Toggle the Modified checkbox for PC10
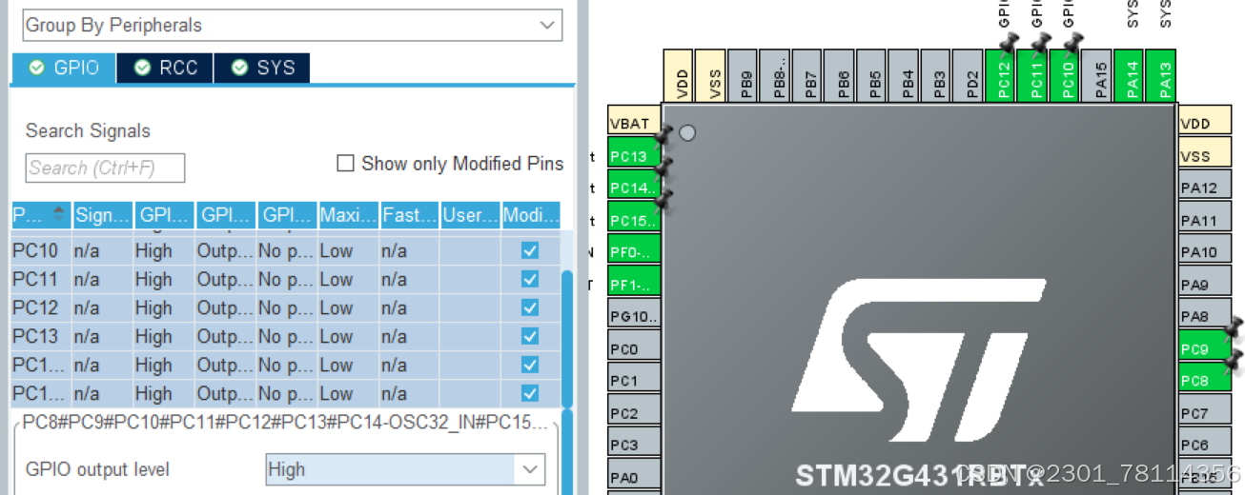The height and width of the screenshot is (495, 1245). 530,251
